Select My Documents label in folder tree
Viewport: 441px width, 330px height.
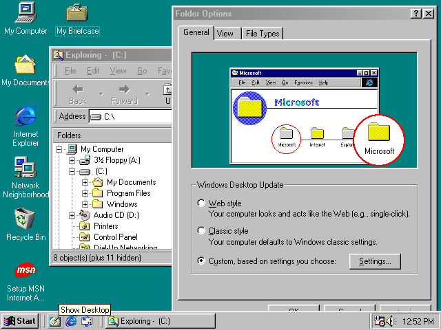[x=132, y=182]
